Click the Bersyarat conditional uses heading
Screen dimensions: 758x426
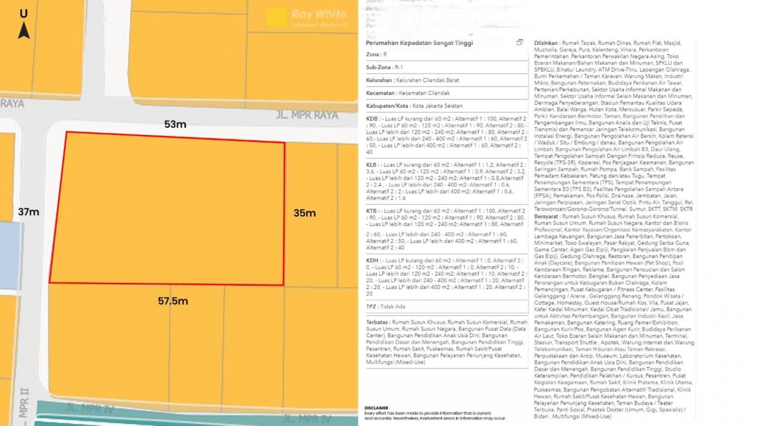(547, 216)
